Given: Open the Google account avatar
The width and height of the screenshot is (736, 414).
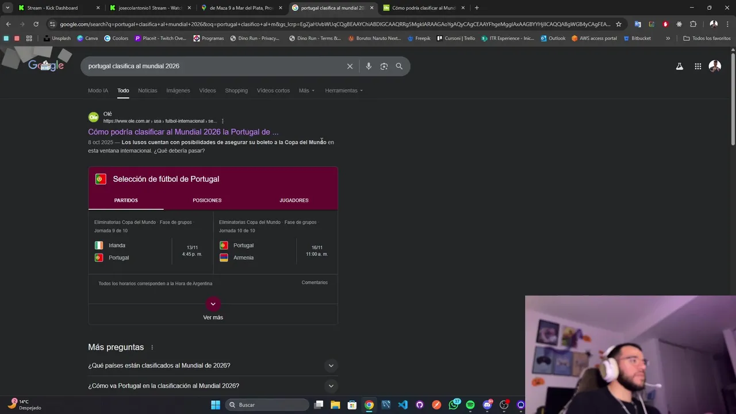Looking at the screenshot, I should 715,66.
